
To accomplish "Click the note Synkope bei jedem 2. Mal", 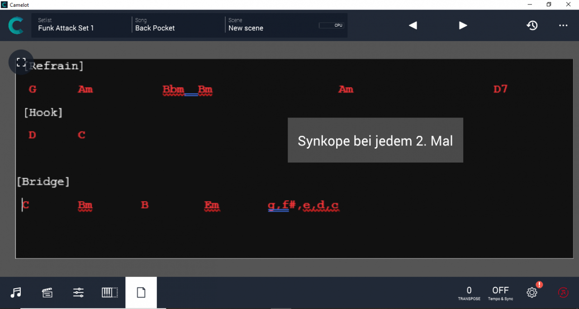I will coord(375,140).
